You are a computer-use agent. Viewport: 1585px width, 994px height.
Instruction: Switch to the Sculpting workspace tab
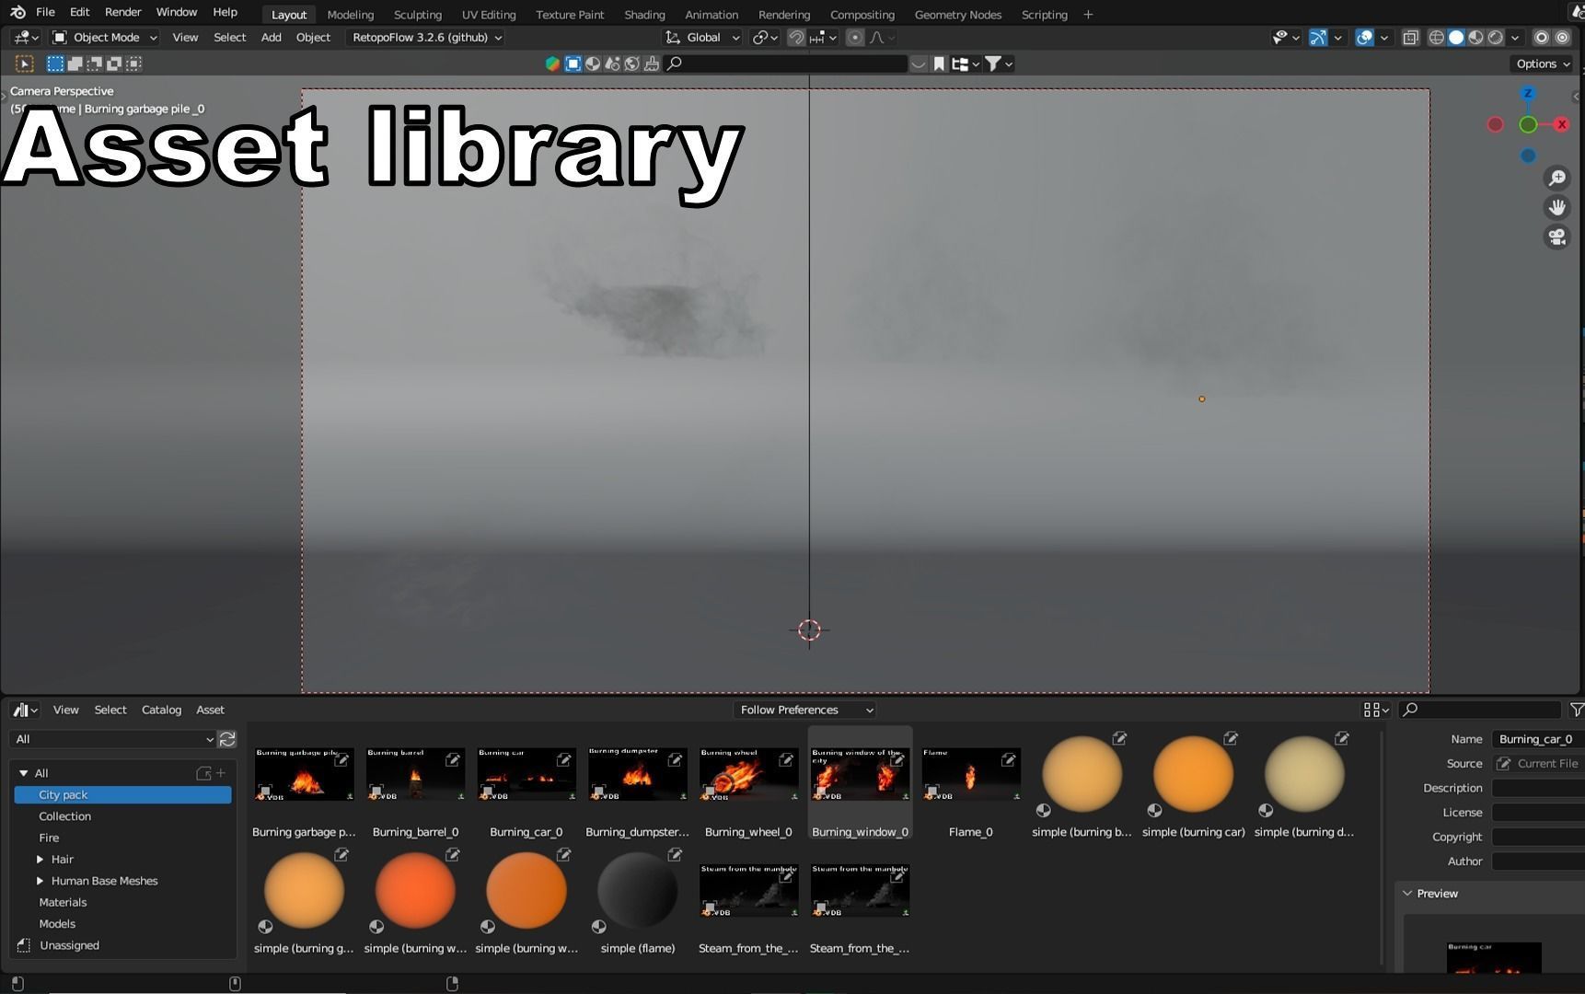[417, 15]
